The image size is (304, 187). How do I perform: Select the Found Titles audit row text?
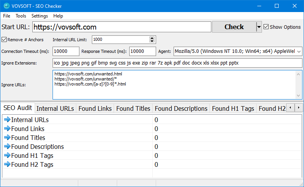(x=28, y=138)
